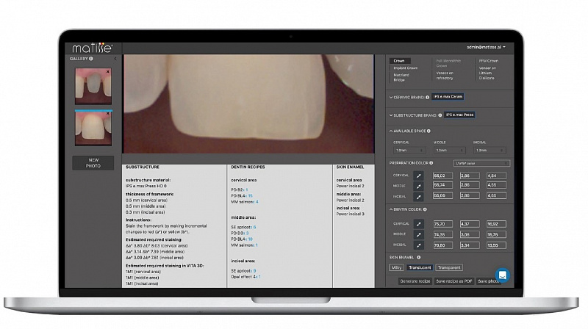Collapse the Available Space section

coord(390,131)
